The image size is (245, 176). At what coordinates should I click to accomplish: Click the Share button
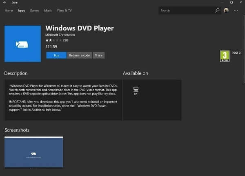click(x=98, y=55)
